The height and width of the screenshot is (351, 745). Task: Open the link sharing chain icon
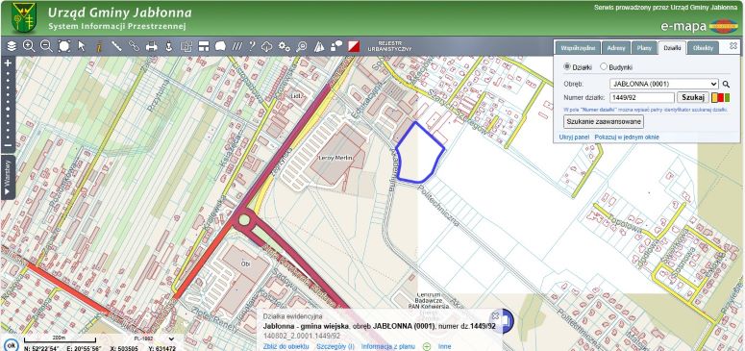click(x=134, y=46)
